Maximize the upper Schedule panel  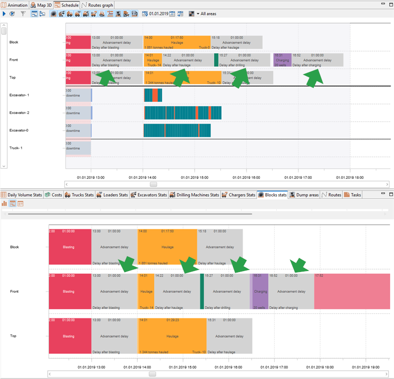pos(391,4)
